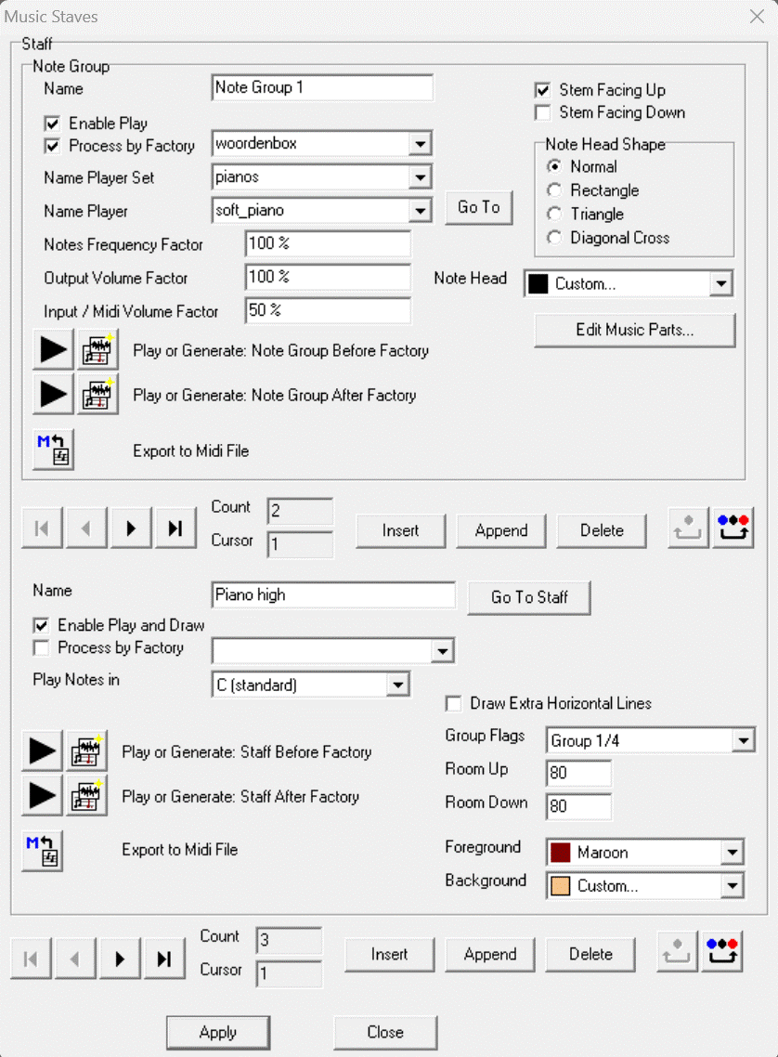Play Note Group Before Factory
Viewport: 778px width, 1057px height.
click(x=53, y=350)
